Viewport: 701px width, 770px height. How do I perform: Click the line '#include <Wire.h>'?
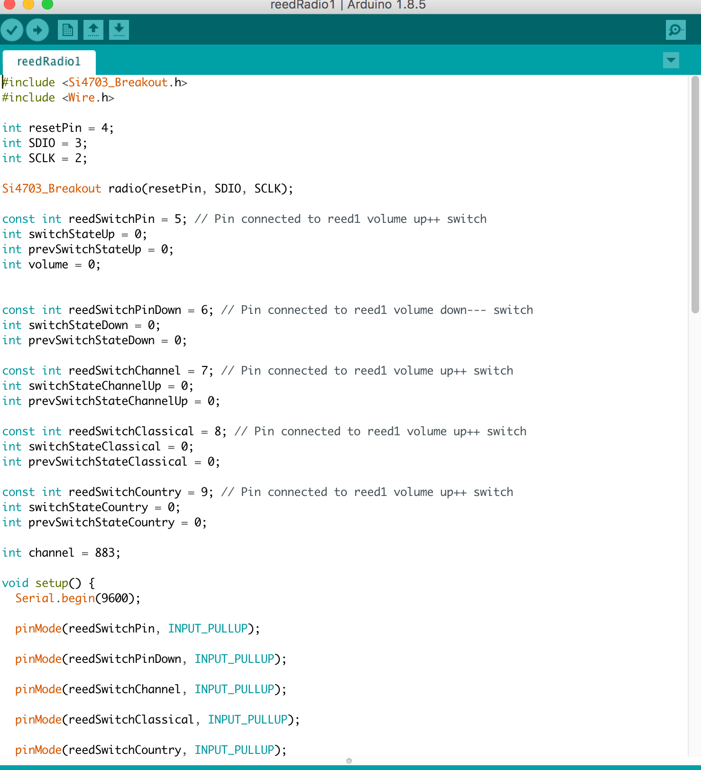[x=58, y=98]
